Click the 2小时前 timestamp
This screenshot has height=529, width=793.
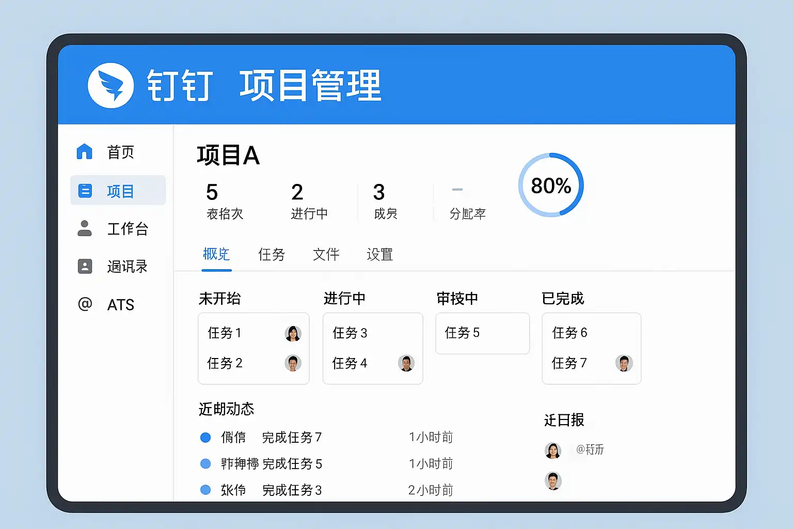(431, 490)
